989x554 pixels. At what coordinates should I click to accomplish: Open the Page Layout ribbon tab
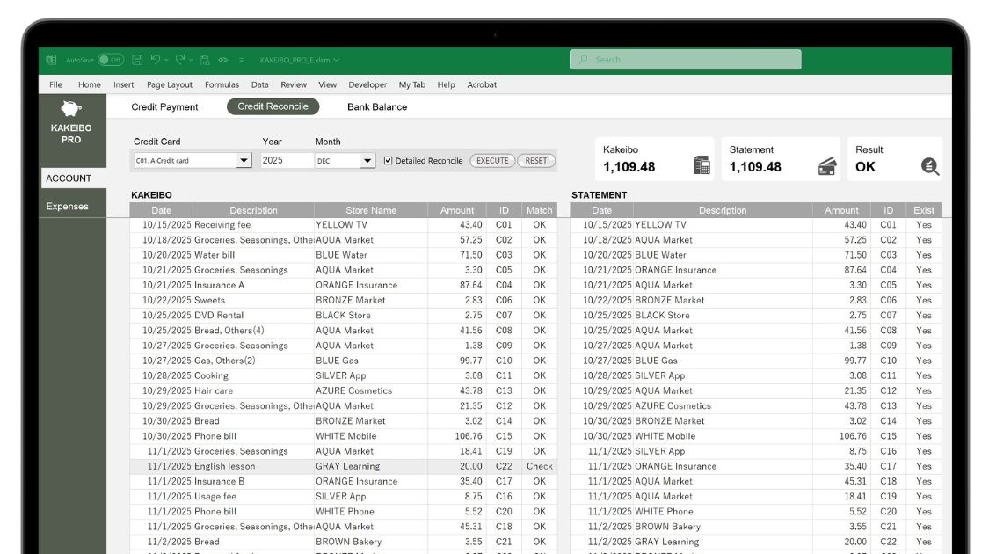click(169, 84)
